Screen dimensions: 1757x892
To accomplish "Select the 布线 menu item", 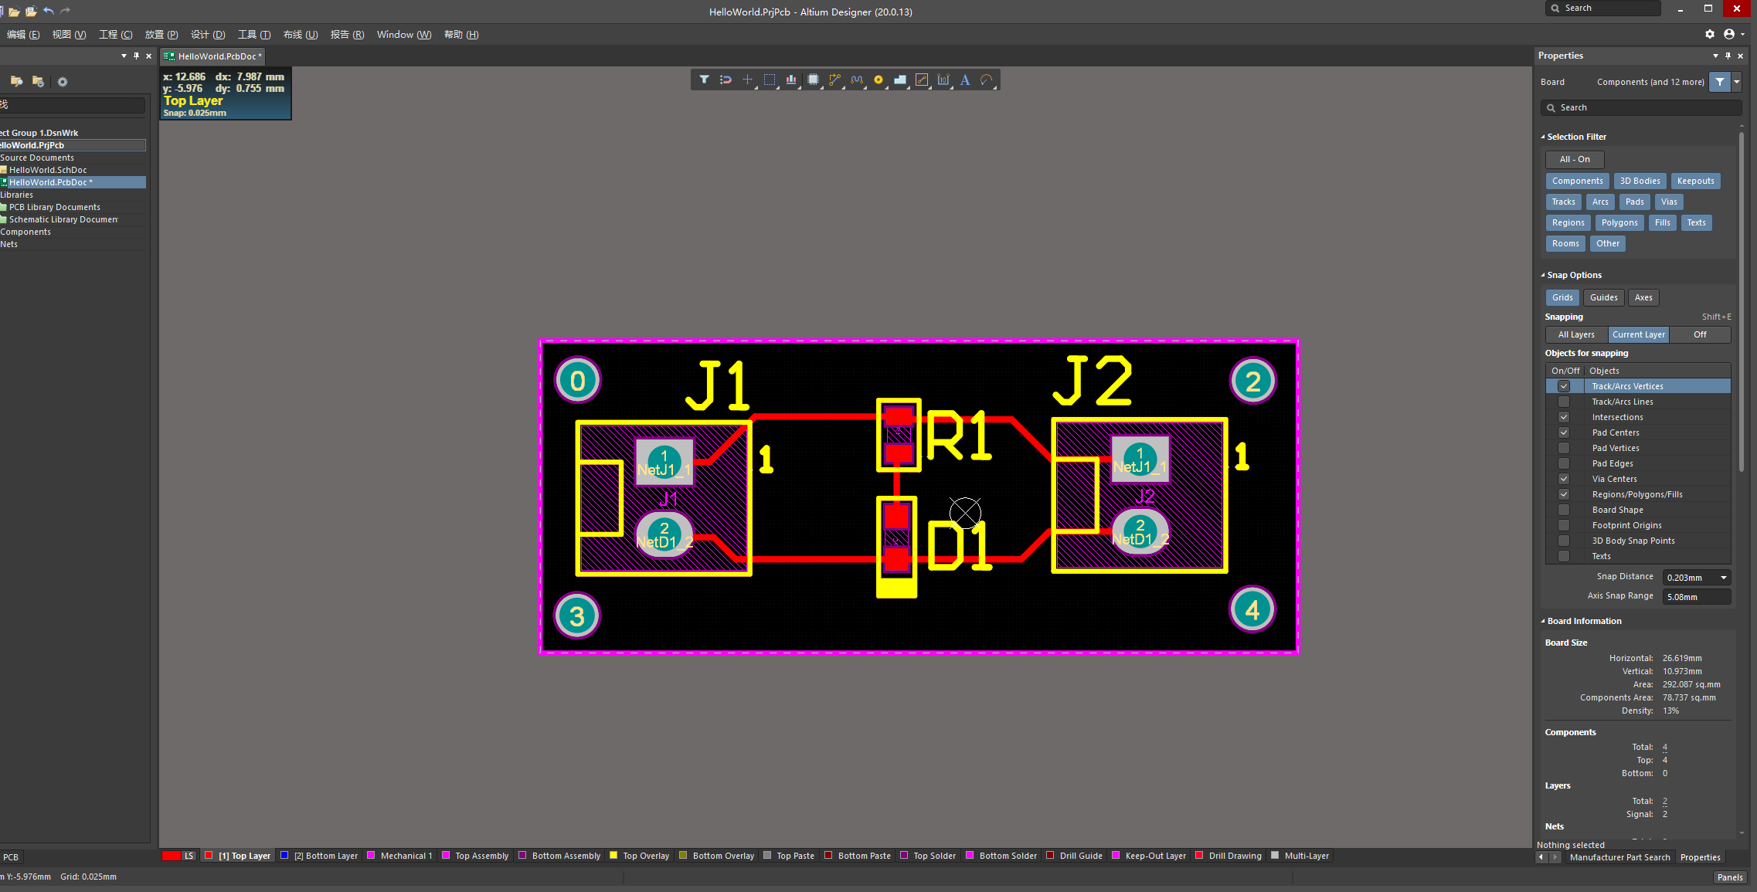I will pyautogui.click(x=296, y=33).
